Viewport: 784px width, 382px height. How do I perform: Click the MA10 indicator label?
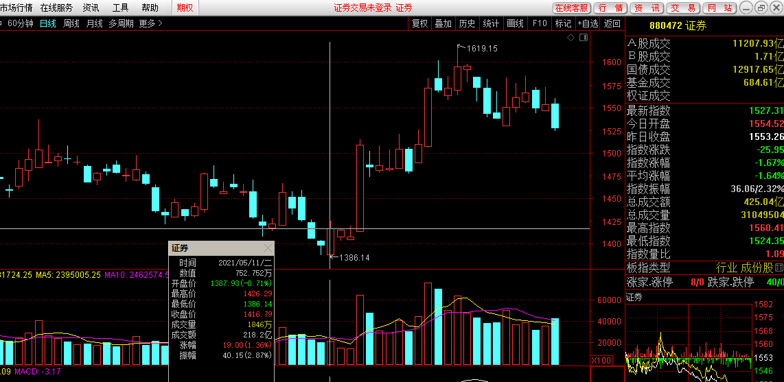(x=137, y=274)
